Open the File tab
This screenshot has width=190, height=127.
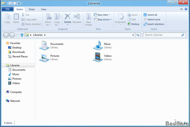(8, 9)
